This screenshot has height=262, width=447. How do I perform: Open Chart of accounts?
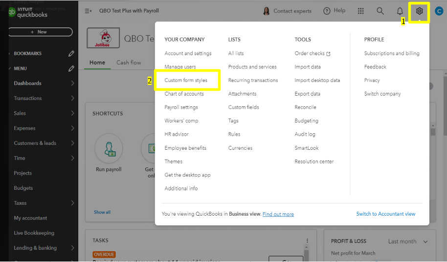tap(184, 94)
